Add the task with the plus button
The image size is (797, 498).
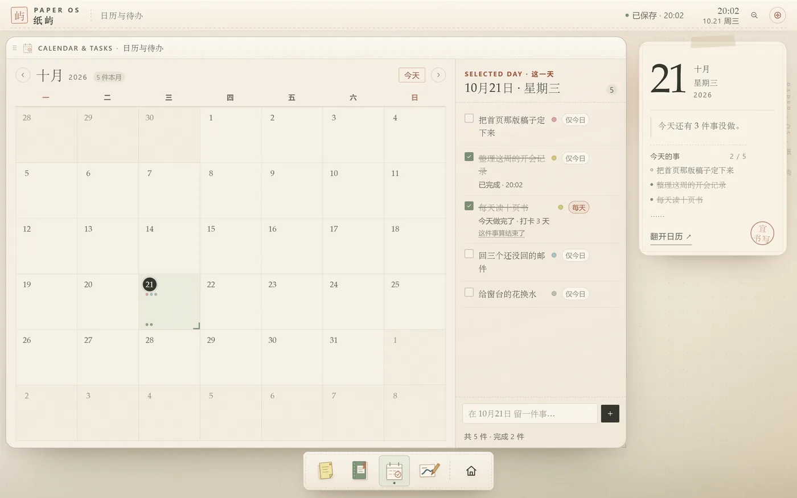click(x=610, y=414)
